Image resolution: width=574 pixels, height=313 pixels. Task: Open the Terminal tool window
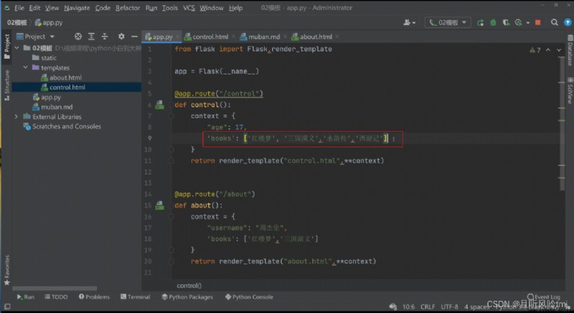pyautogui.click(x=136, y=297)
